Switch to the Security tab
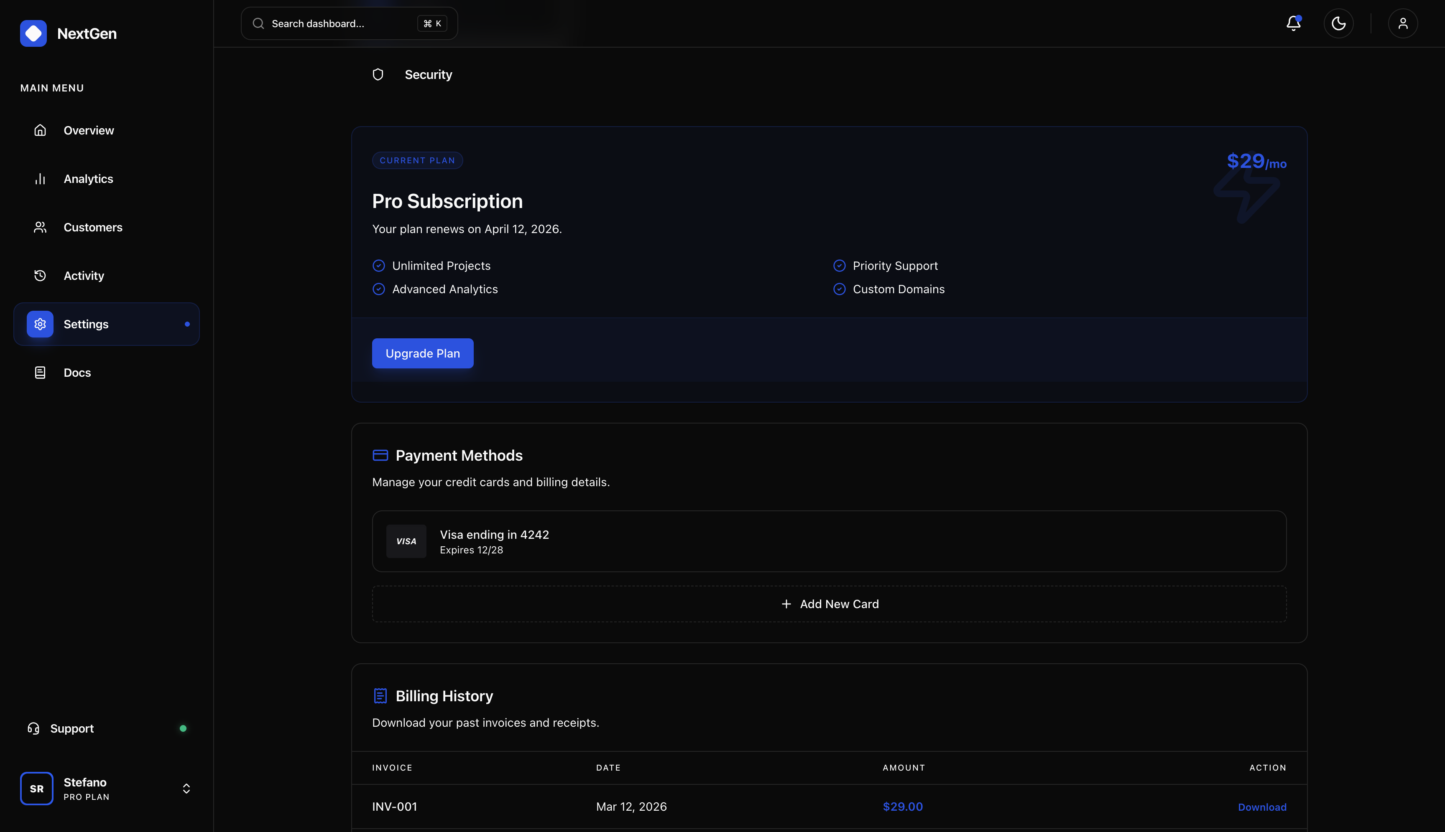1445x832 pixels. pyautogui.click(x=429, y=74)
